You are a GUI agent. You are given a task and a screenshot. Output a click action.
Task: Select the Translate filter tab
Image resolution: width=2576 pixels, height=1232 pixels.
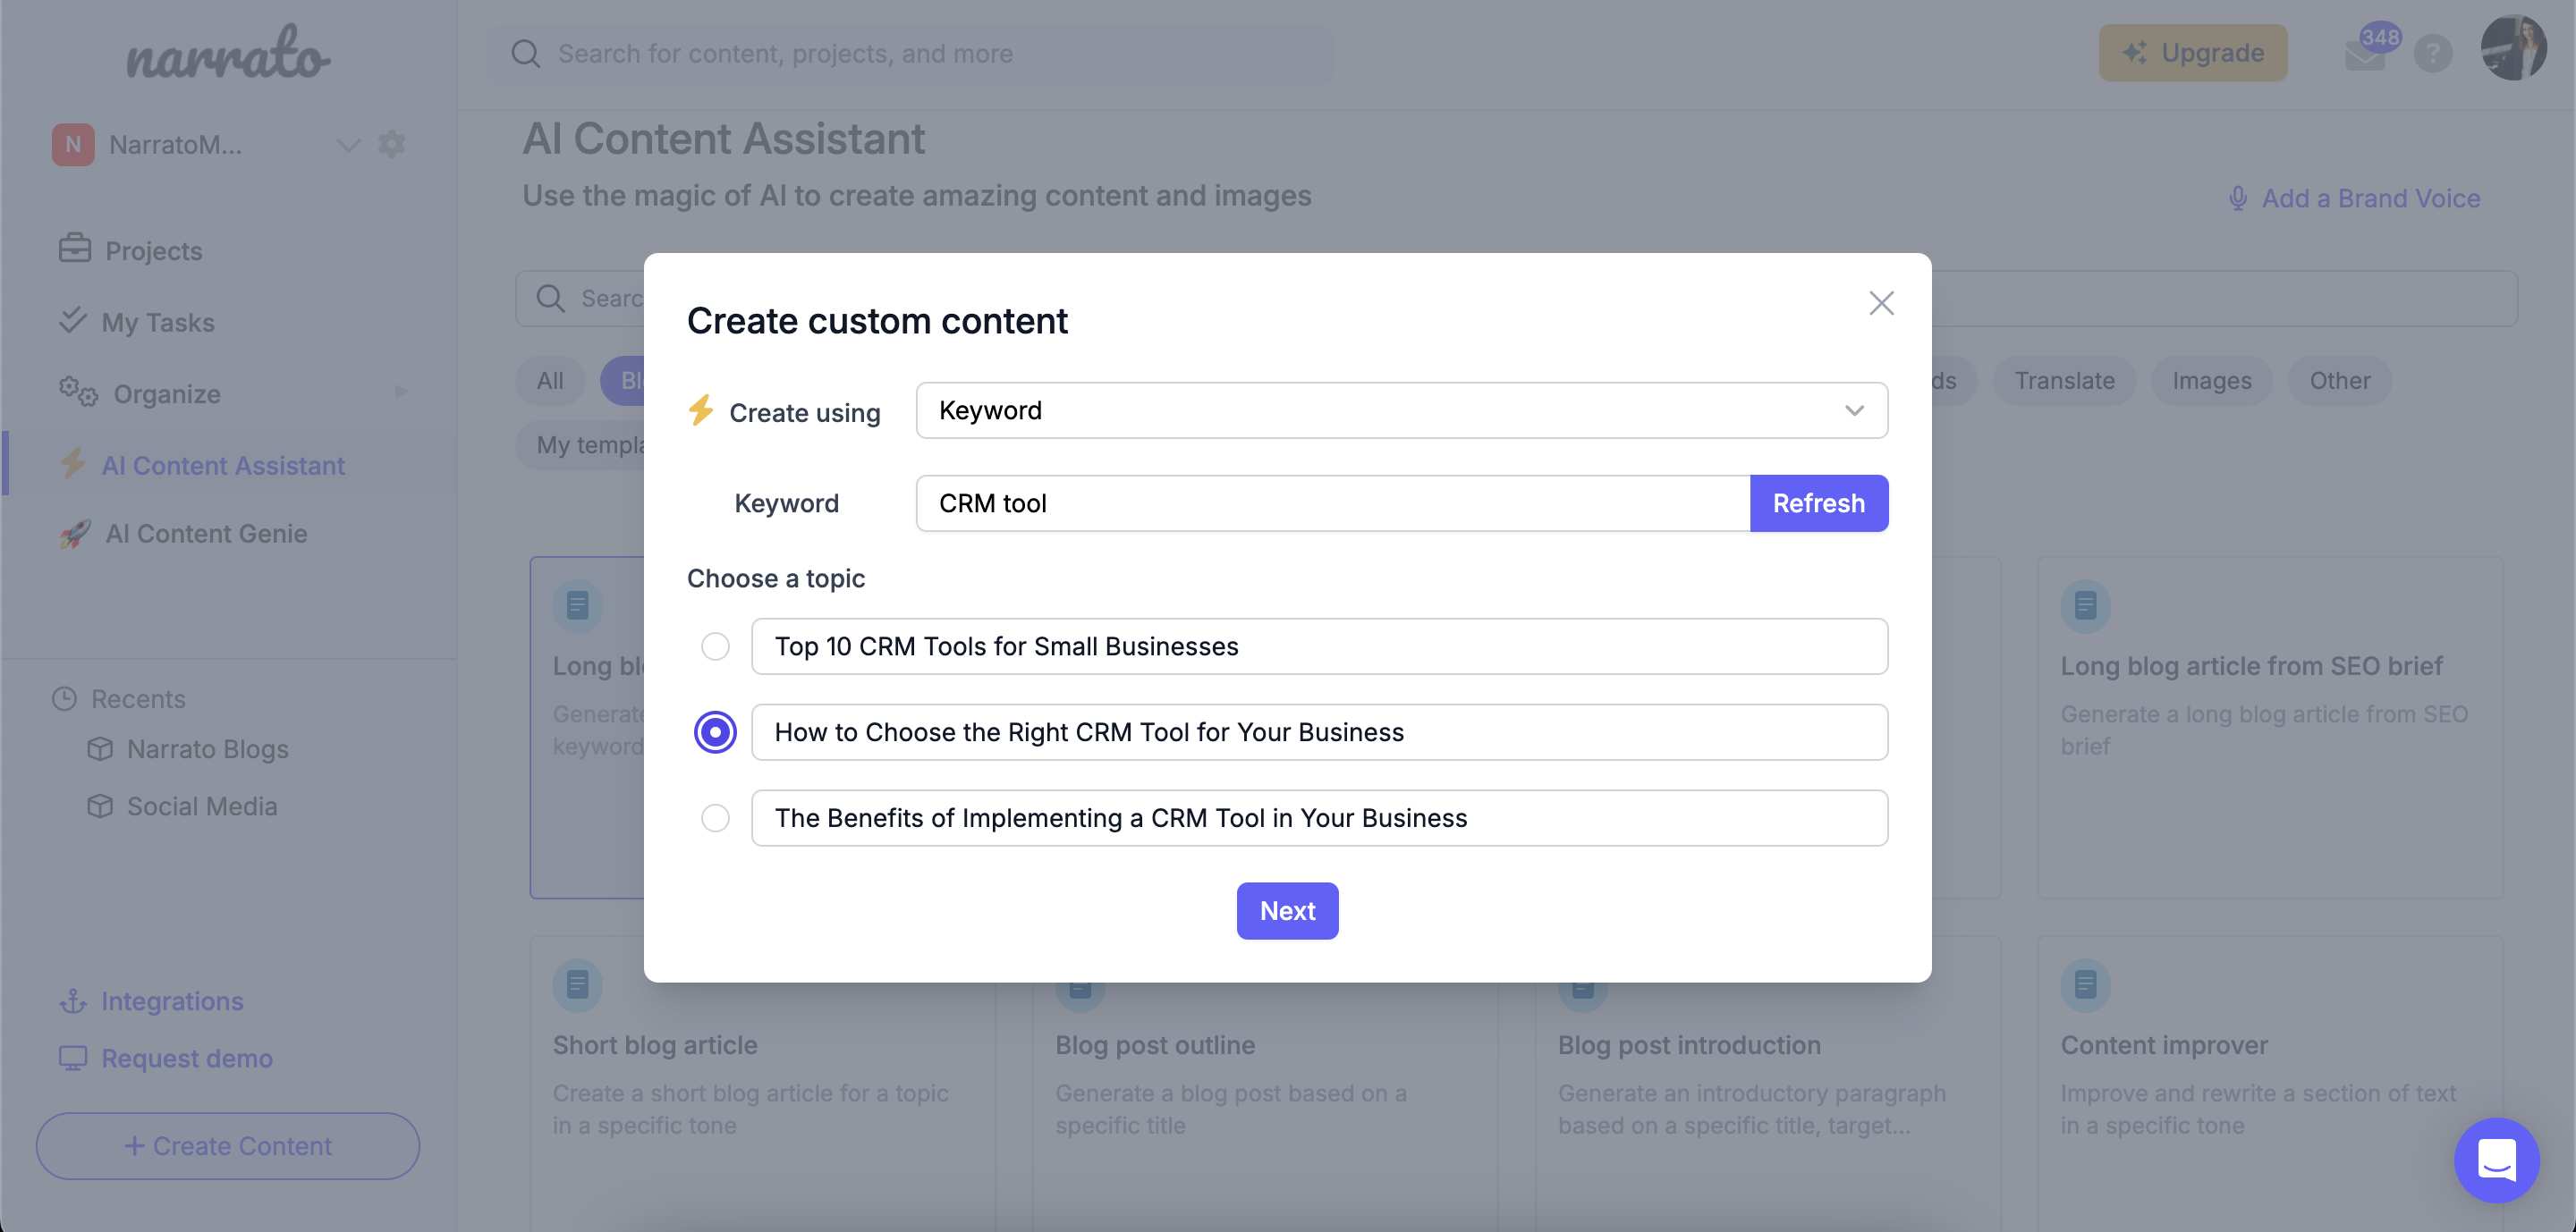coord(2064,380)
